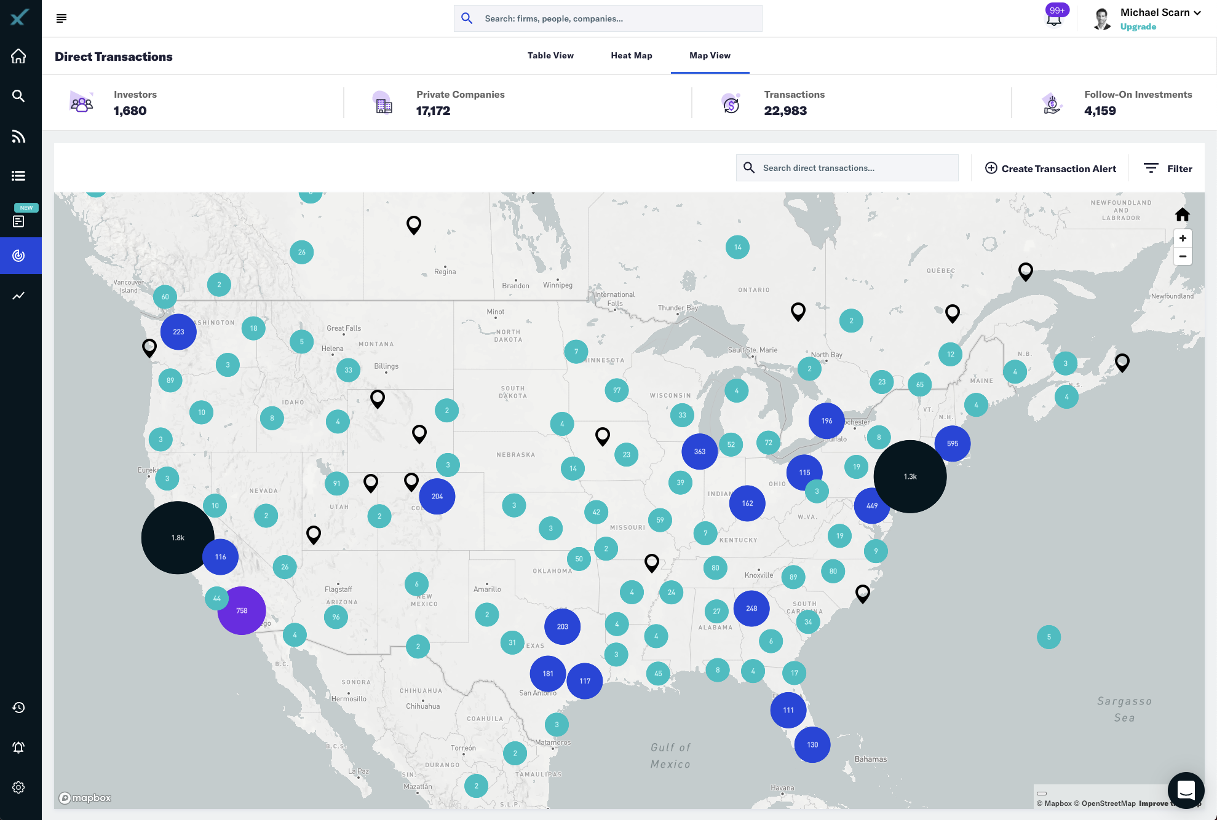Open the news feed icon in sidebar
The image size is (1217, 820).
pos(18,136)
